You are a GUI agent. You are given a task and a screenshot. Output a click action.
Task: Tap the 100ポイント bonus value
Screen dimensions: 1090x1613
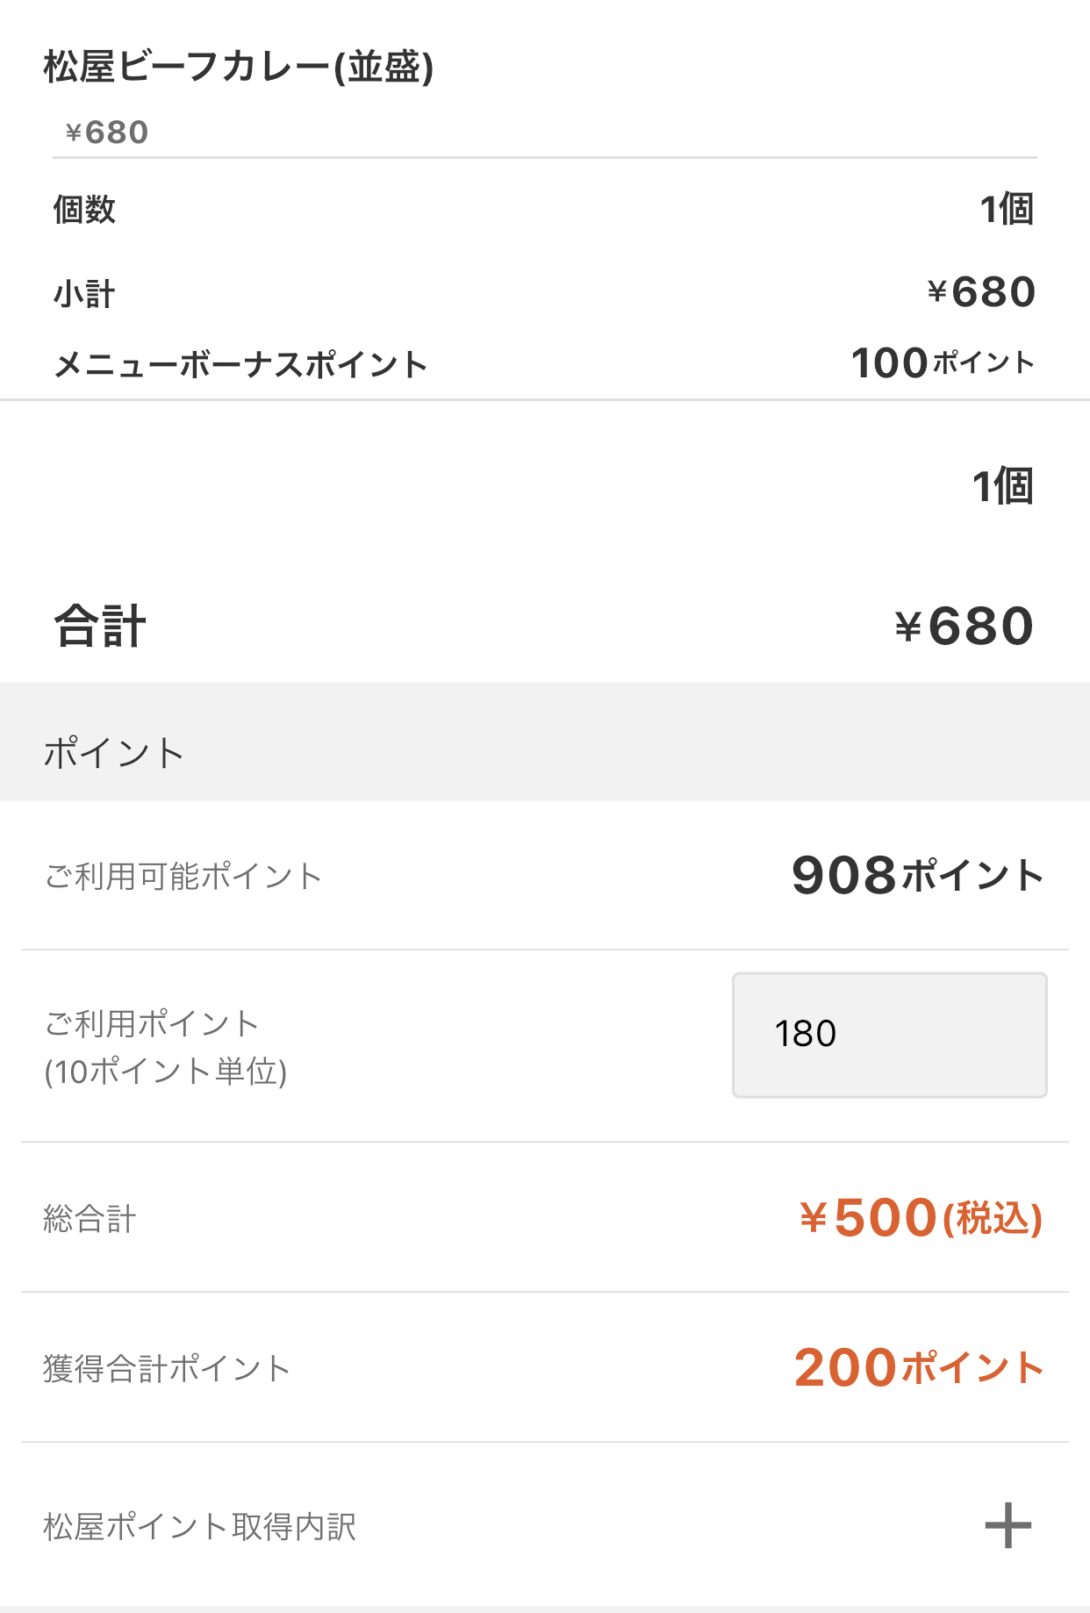943,362
